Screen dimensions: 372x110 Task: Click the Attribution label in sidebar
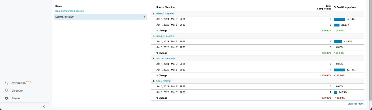click(x=18, y=83)
